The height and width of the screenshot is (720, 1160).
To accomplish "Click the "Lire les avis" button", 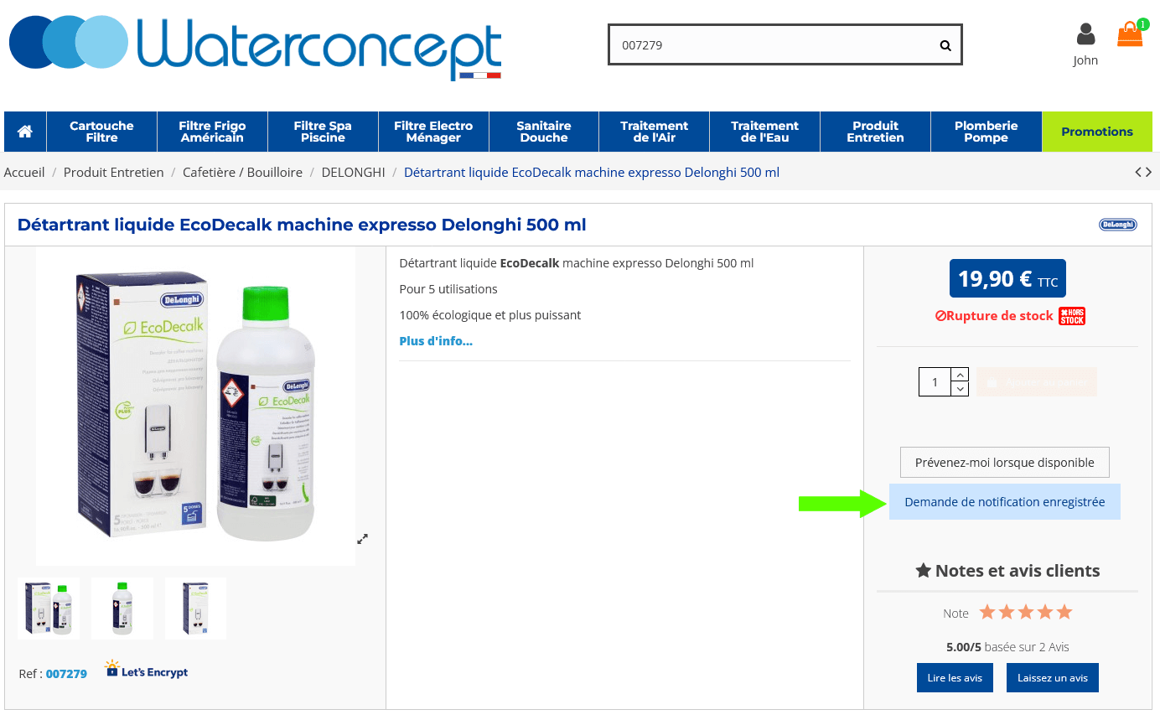I will click(955, 678).
